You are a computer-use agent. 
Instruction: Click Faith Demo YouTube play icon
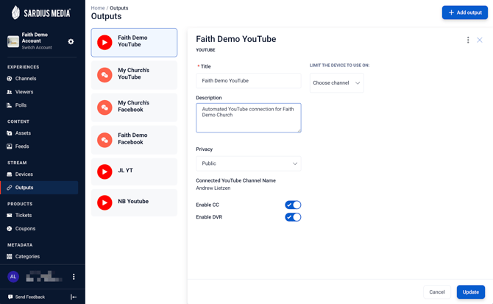pos(104,43)
